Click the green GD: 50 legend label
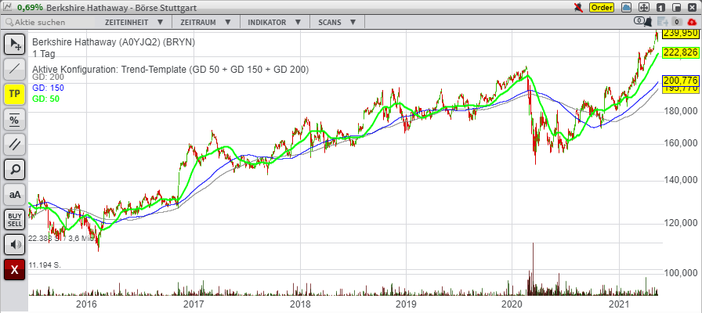This screenshot has height=313, width=702. [45, 99]
